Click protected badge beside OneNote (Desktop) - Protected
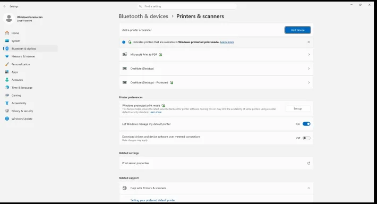Screen dimensions: 377x204 (172, 82)
